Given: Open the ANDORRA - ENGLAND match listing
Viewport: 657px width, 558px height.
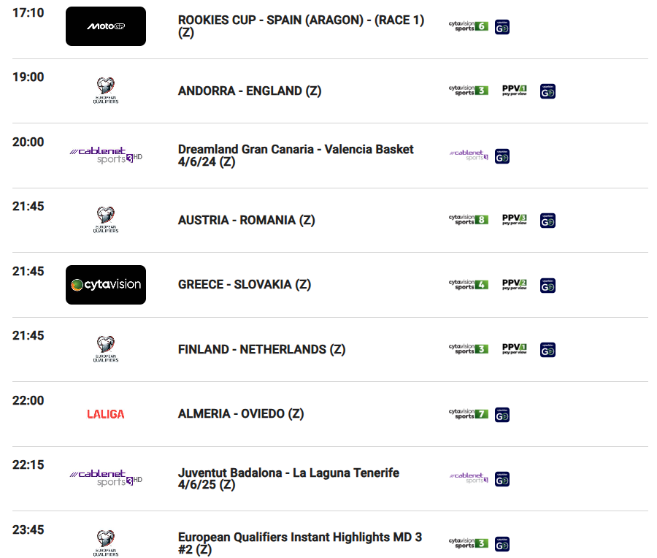Looking at the screenshot, I should 250,91.
